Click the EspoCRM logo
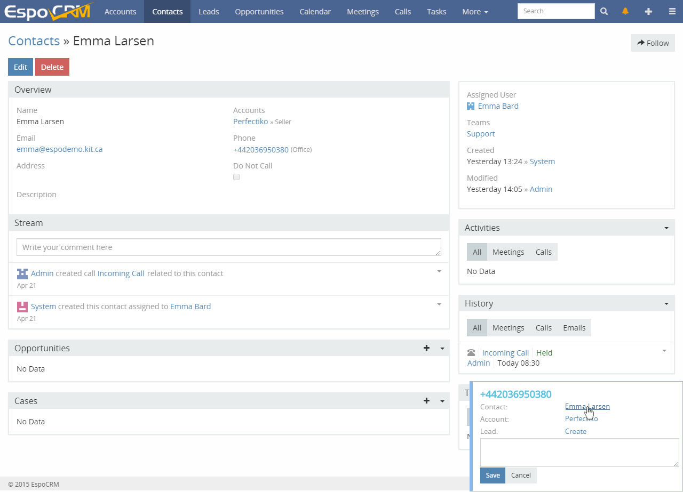Viewport: 683px width, 492px height. (x=49, y=11)
